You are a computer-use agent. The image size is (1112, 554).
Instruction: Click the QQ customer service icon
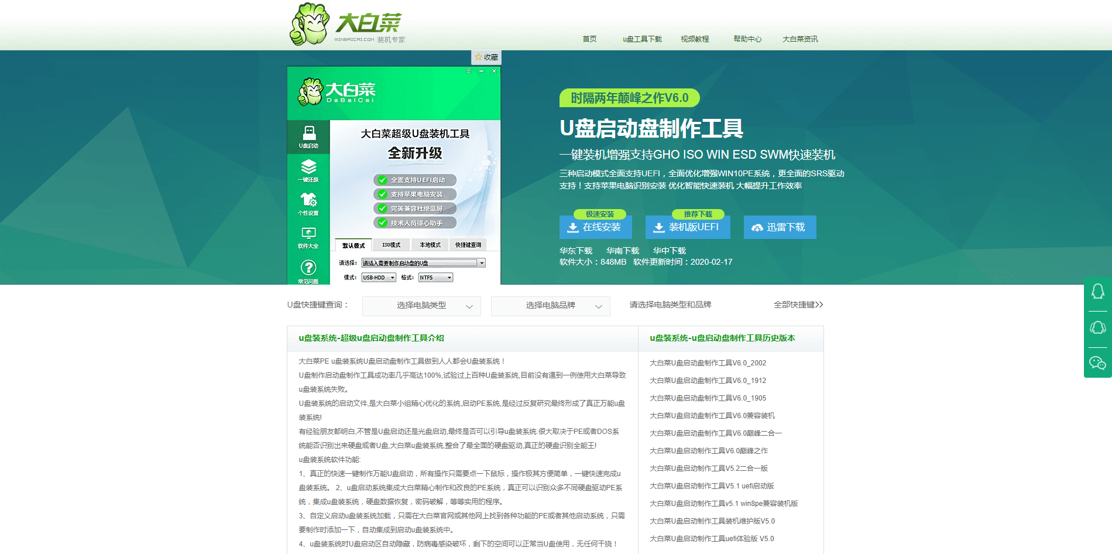click(1098, 291)
